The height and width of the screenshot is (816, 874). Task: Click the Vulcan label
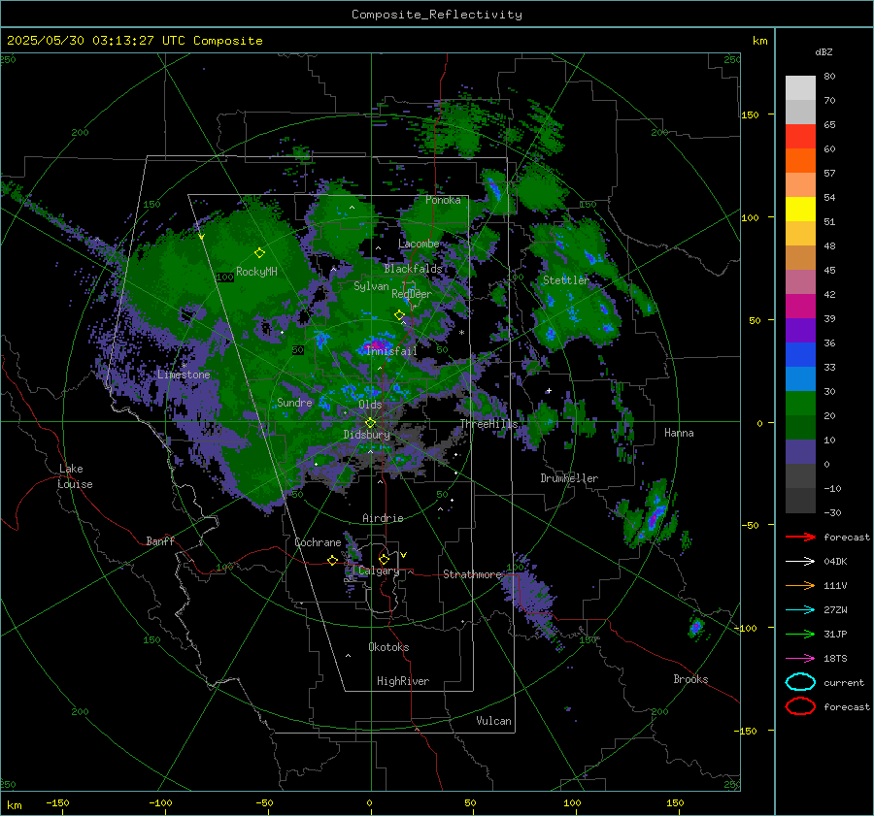pos(493,721)
